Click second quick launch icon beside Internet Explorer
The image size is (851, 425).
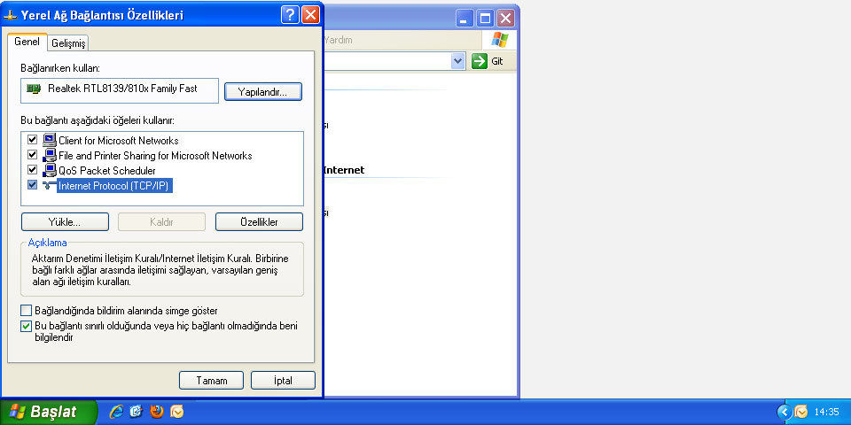point(137,412)
